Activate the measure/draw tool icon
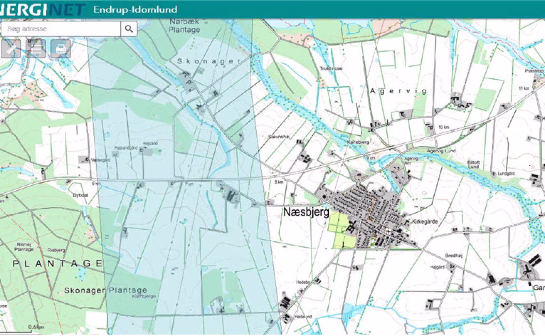The width and height of the screenshot is (545, 336). pos(11,48)
